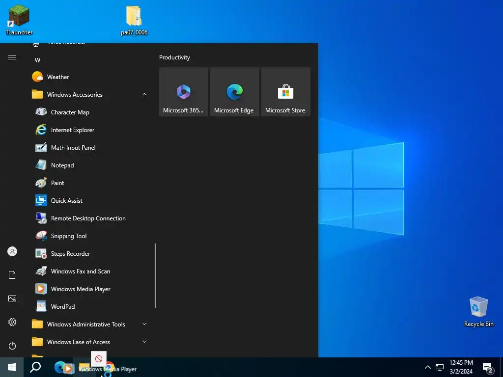Click the app list scrollbar
Image resolution: width=503 pixels, height=377 pixels.
(155, 276)
